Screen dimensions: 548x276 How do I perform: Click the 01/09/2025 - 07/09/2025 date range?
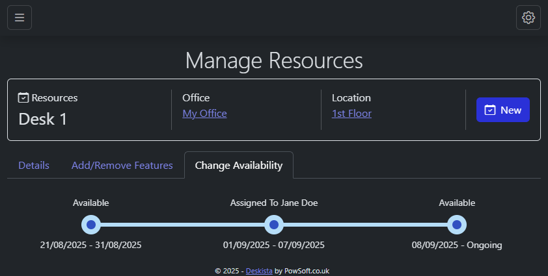274,245
